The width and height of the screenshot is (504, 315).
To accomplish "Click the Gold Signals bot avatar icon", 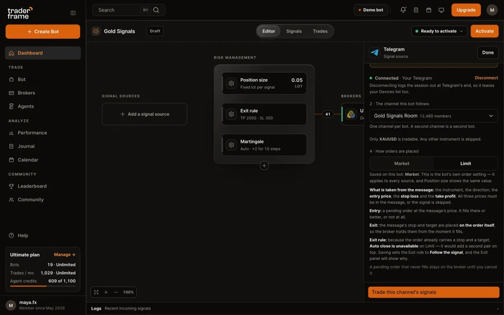I will pos(96,31).
